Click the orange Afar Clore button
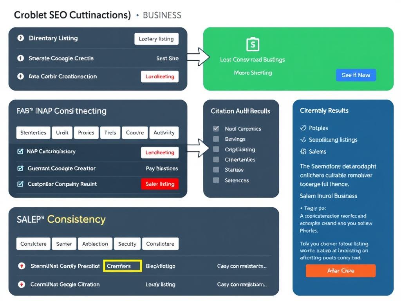This screenshot has width=401, height=301. tap(340, 270)
